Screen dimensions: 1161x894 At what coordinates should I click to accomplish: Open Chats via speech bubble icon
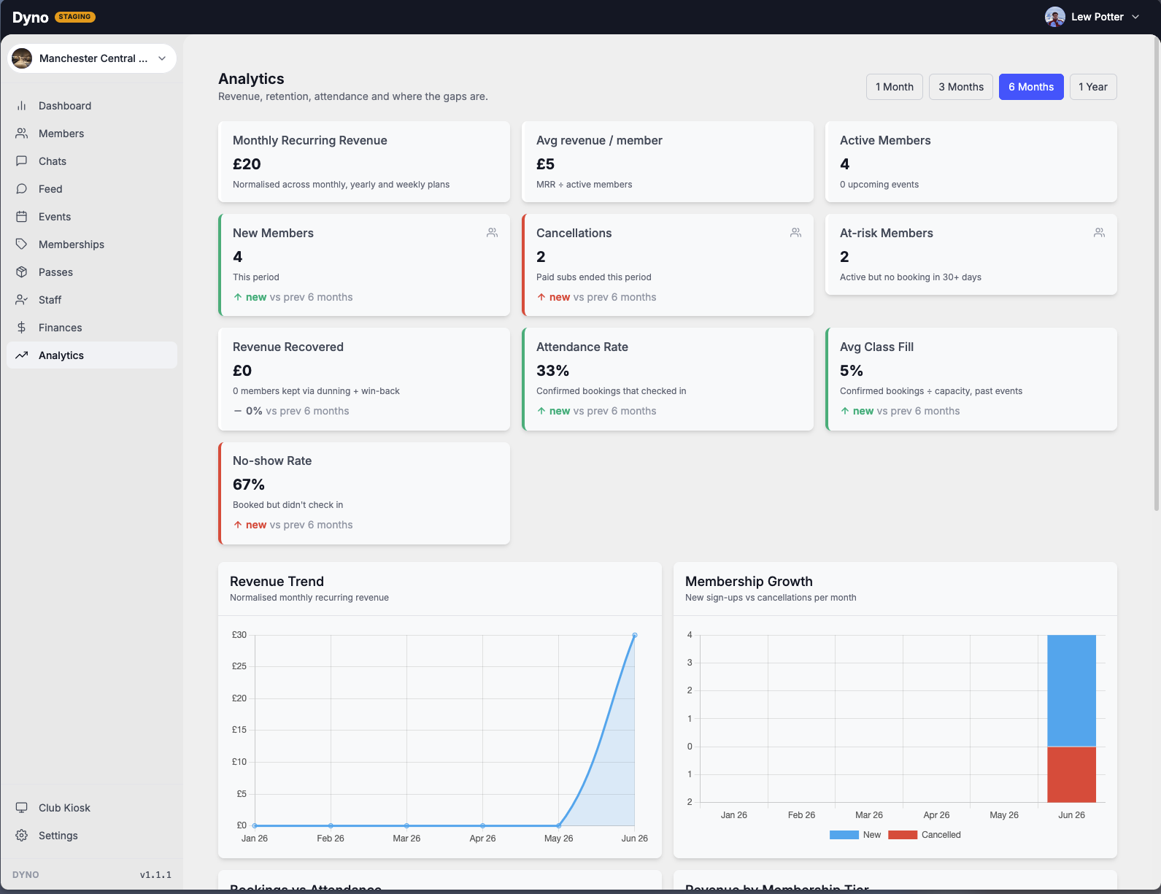[22, 161]
